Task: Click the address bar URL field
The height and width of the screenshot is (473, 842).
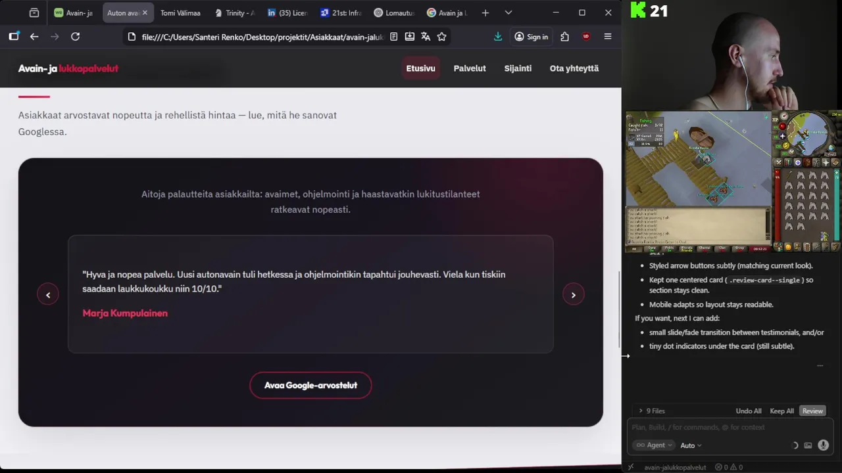Action: click(262, 37)
